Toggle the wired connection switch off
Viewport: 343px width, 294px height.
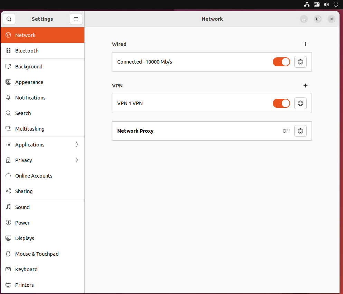281,62
